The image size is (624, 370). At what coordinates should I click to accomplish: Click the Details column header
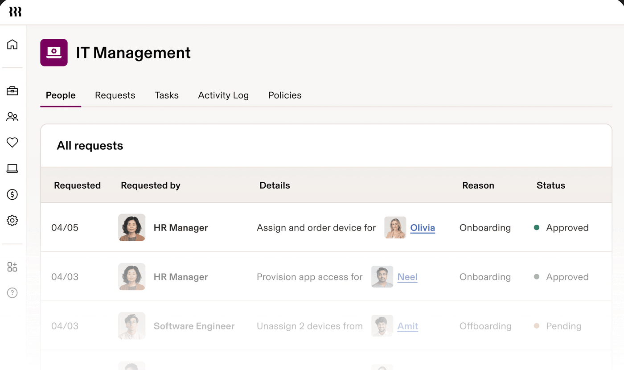(x=275, y=185)
